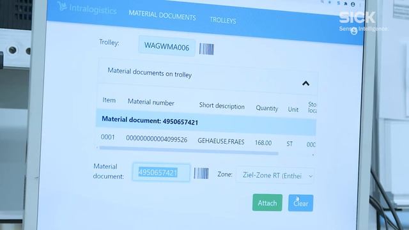Viewport: 409px width, 230px height.
Task: Open the Material Documents tab
Action: 162,15
